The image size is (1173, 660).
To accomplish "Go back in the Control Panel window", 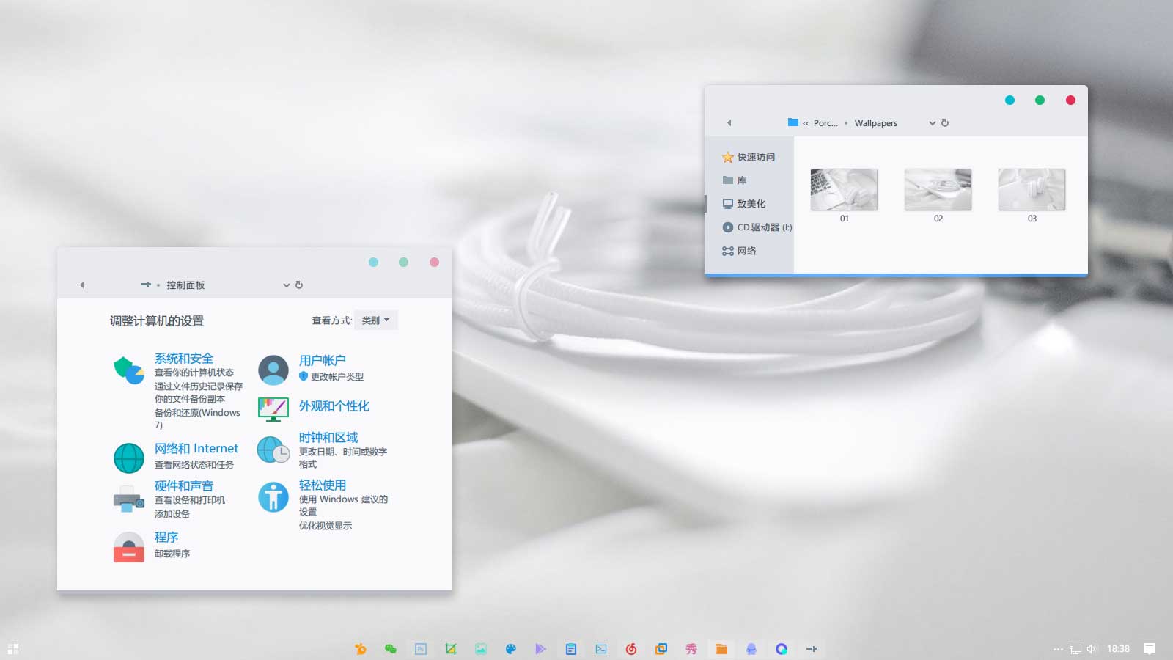I will [x=82, y=285].
